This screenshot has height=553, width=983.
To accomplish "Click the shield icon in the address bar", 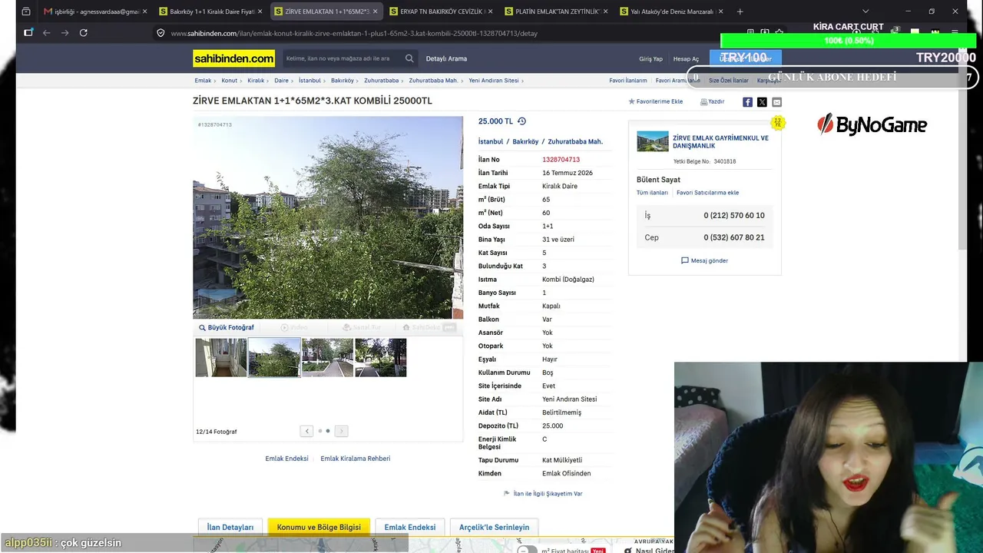I will coord(161,33).
